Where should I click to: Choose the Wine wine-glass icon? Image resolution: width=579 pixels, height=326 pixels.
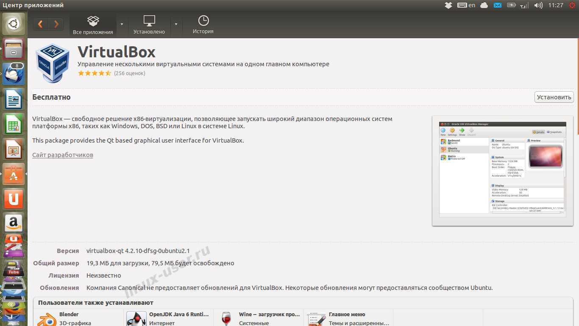pos(226,319)
